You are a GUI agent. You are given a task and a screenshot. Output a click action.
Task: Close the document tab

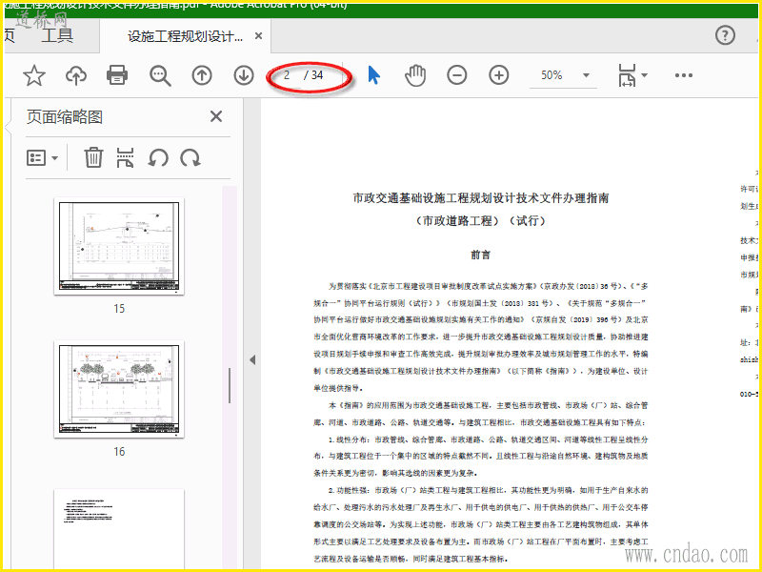coord(258,36)
